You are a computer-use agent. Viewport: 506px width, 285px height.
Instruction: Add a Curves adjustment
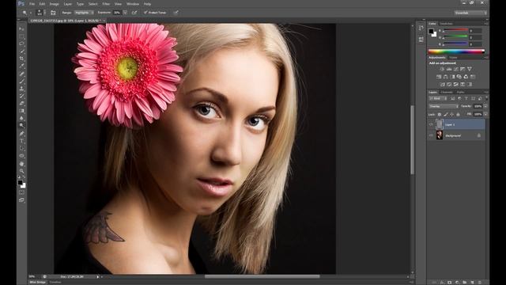pos(455,69)
